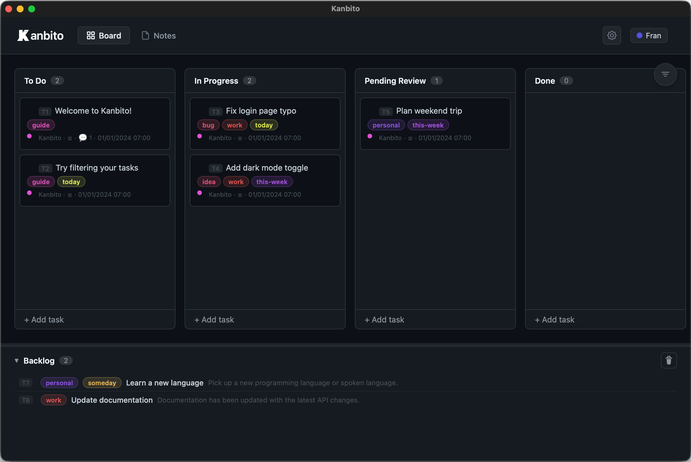The image size is (691, 462).
Task: Click the pink dot on Try filtering task
Action: click(29, 193)
